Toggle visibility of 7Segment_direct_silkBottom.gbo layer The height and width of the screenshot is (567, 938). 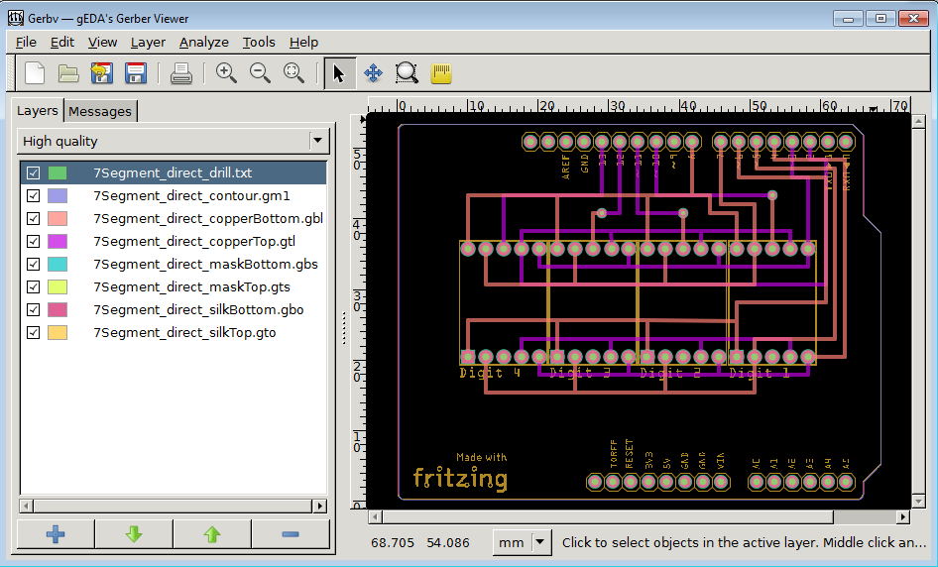[x=34, y=309]
